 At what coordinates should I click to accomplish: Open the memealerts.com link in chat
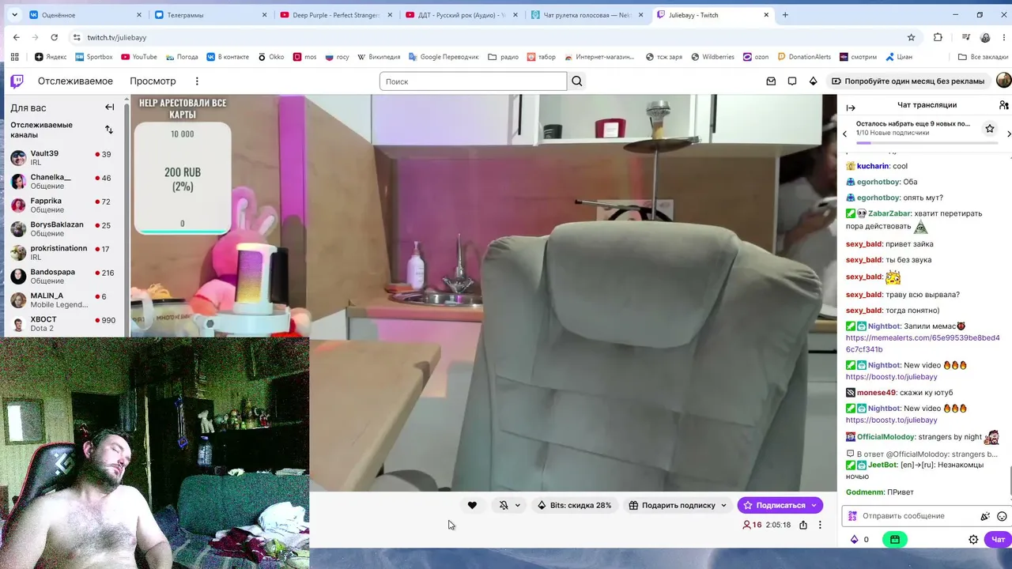coord(923,344)
